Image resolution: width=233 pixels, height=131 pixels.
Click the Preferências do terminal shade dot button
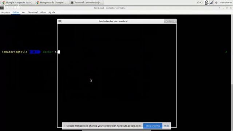[x=167, y=21]
